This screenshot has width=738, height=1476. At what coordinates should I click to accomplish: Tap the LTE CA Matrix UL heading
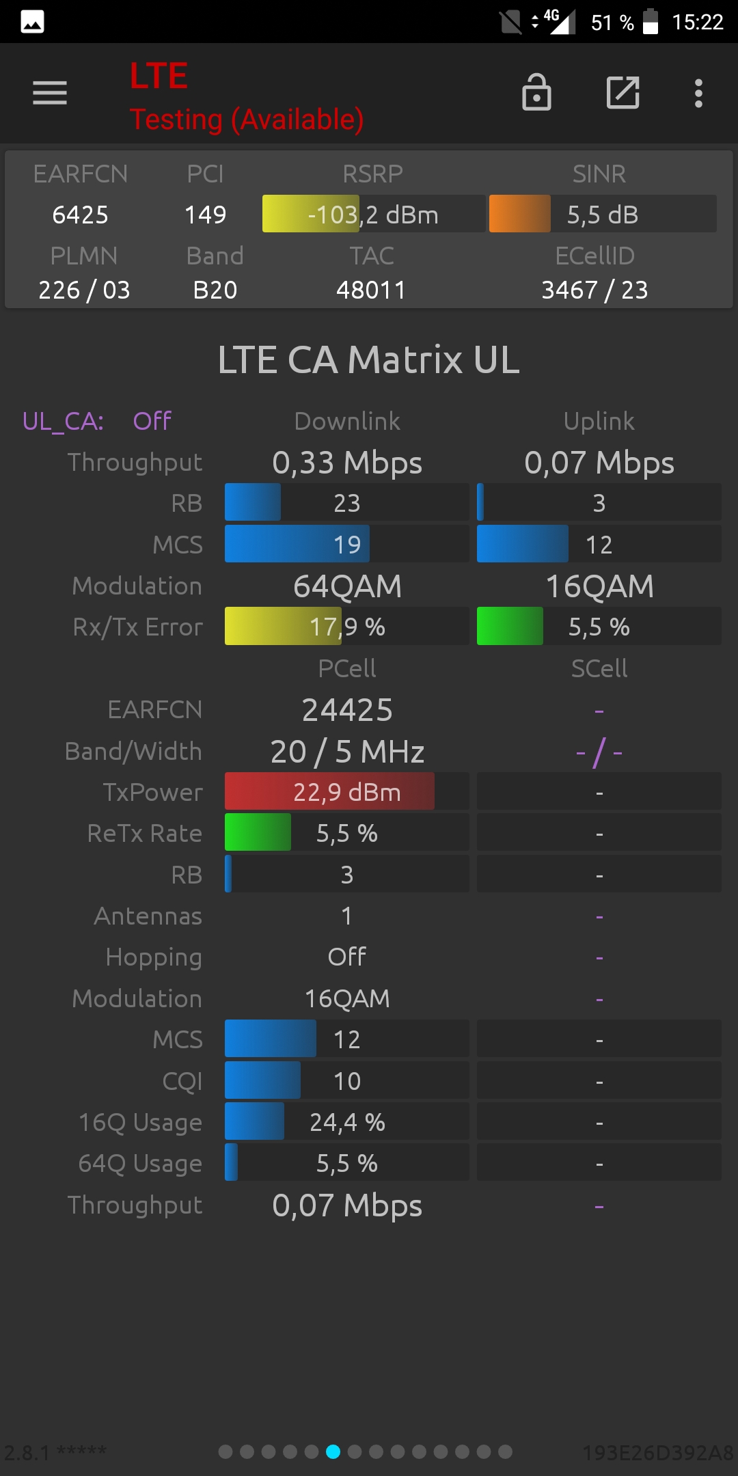(369, 359)
